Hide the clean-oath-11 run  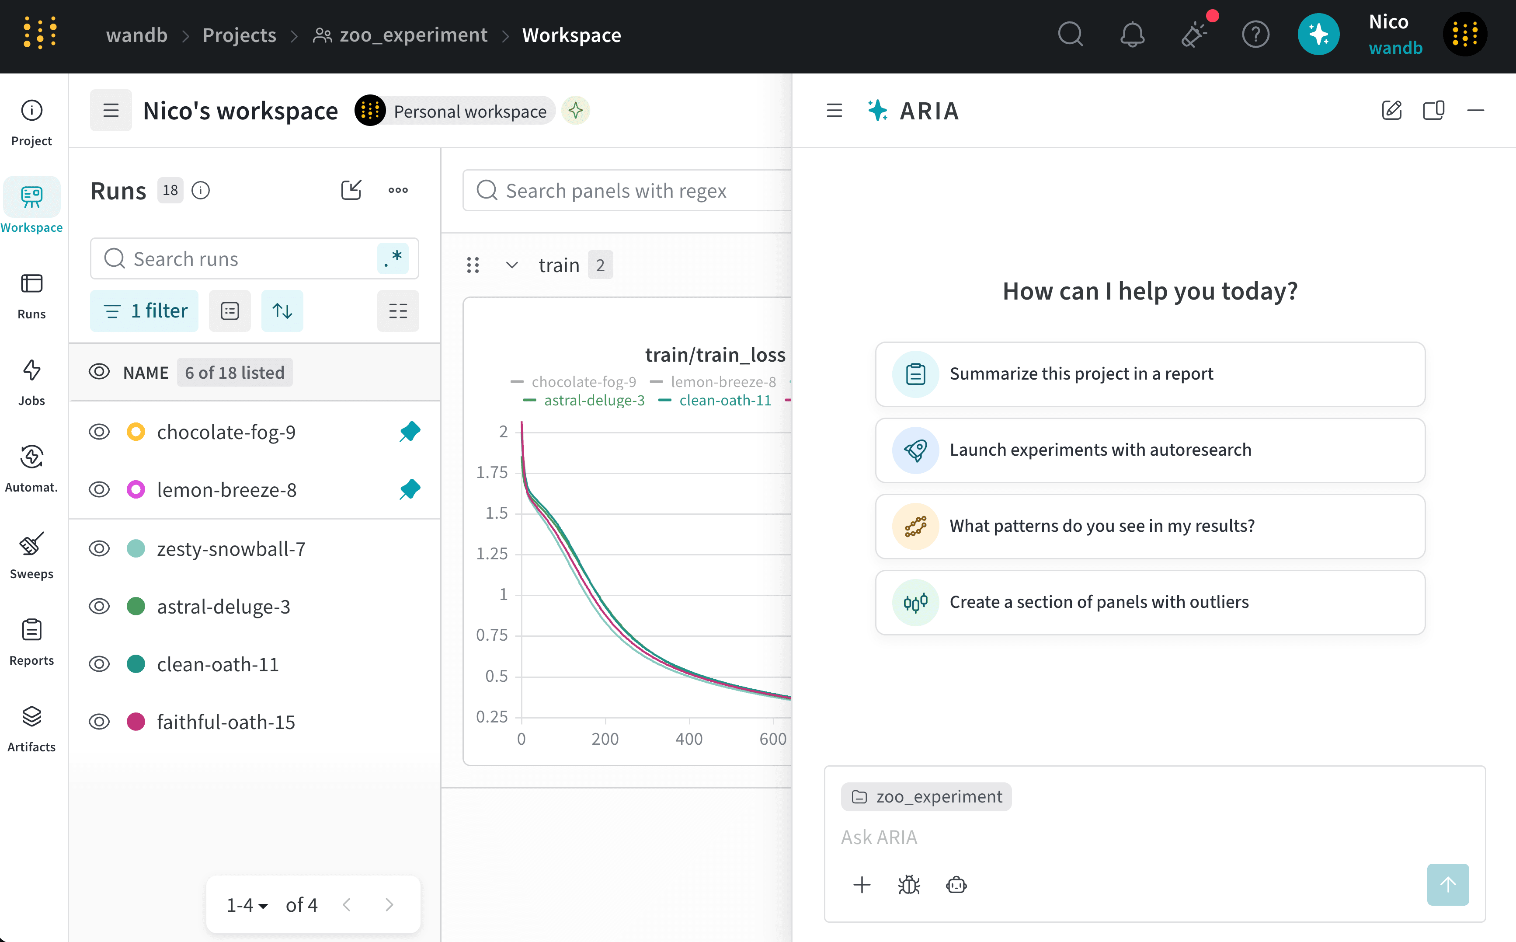point(99,664)
